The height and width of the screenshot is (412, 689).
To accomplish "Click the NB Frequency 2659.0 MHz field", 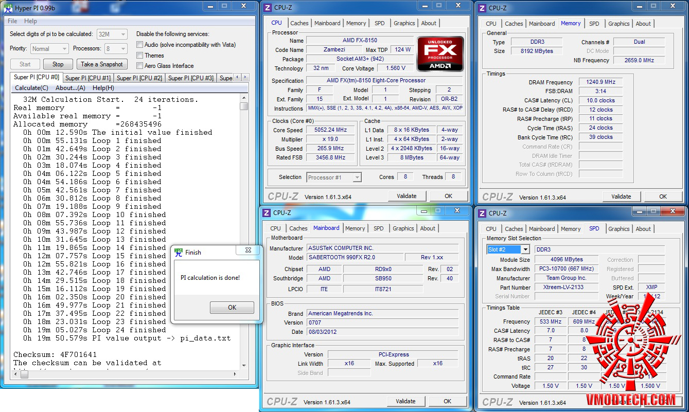I will 639,60.
